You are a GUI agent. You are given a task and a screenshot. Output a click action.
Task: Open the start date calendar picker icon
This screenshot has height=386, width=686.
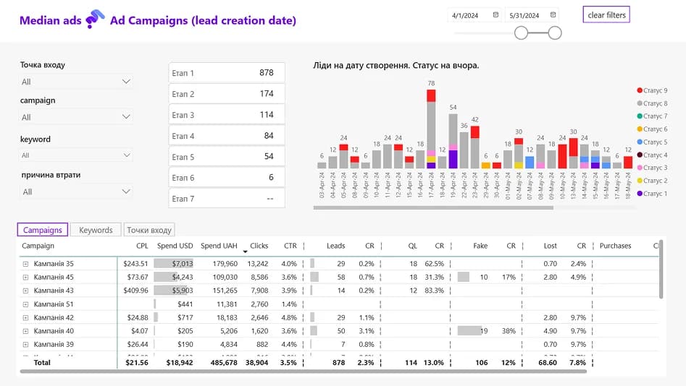pos(495,14)
